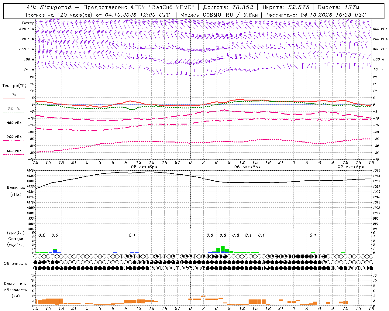This screenshot has width=389, height=311.
Task: Select the Осадки precipitation label
Action: click(x=15, y=239)
